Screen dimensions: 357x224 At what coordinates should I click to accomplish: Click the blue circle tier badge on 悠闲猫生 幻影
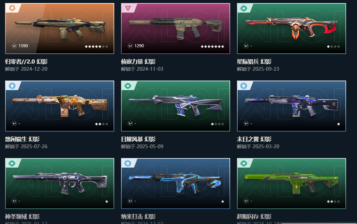12,86
